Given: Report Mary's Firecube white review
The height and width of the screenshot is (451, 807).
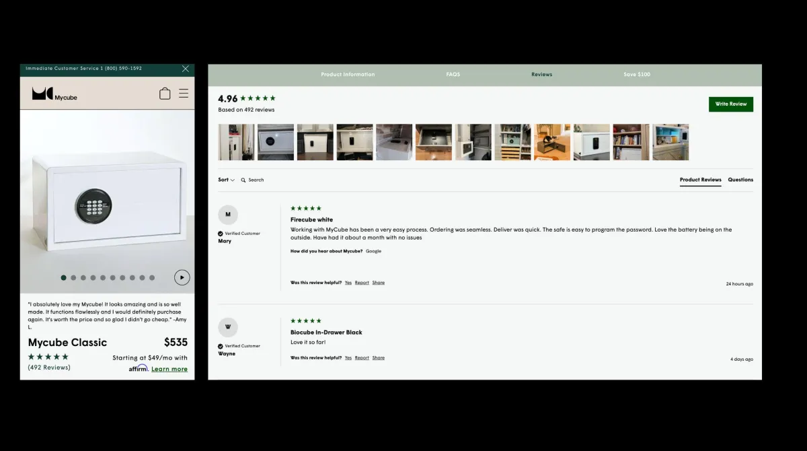Looking at the screenshot, I should click(362, 283).
